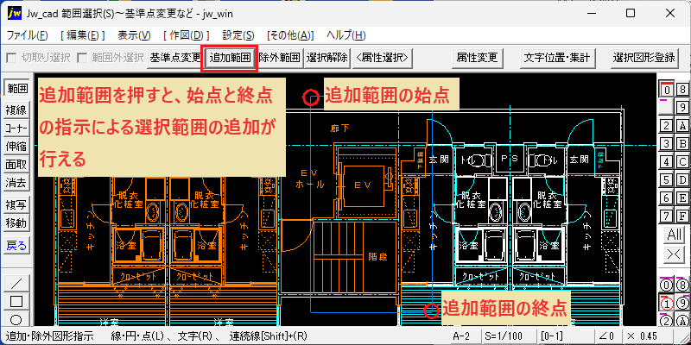Toggle layer button A in square box
Screen dimensions: 691x345
click(x=682, y=126)
